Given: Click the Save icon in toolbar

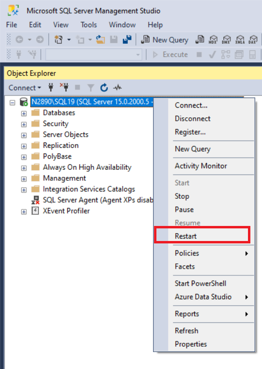Looking at the screenshot, I should click(x=114, y=40).
